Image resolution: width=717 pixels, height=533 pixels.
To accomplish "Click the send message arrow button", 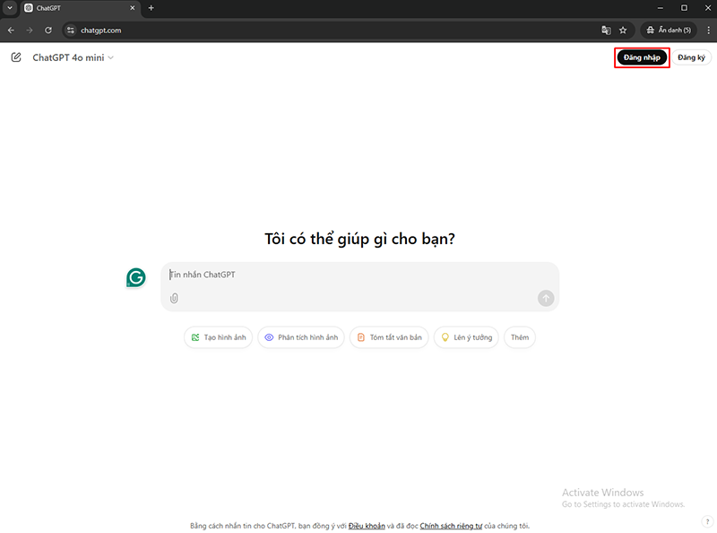I will 546,298.
